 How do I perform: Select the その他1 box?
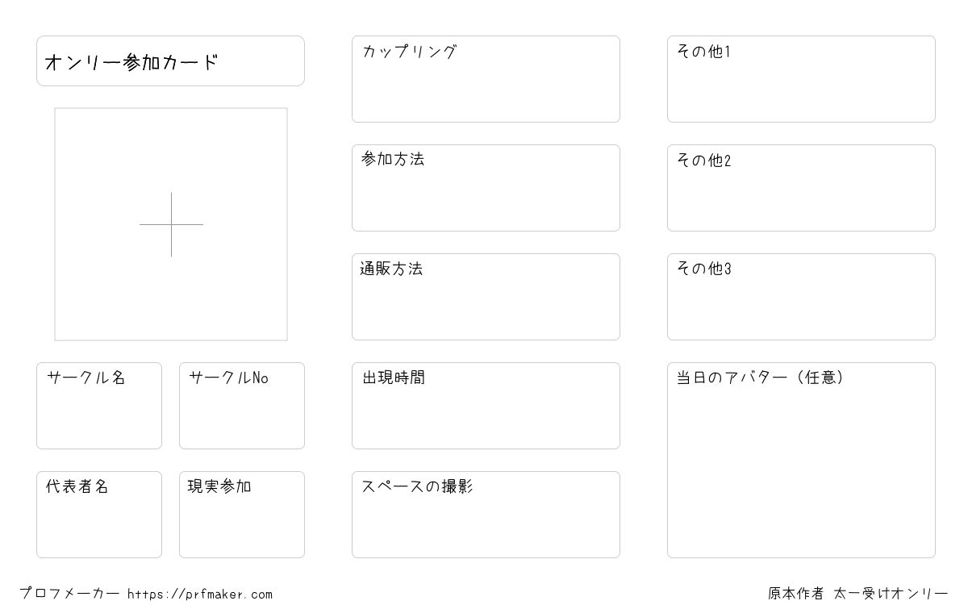(801, 79)
